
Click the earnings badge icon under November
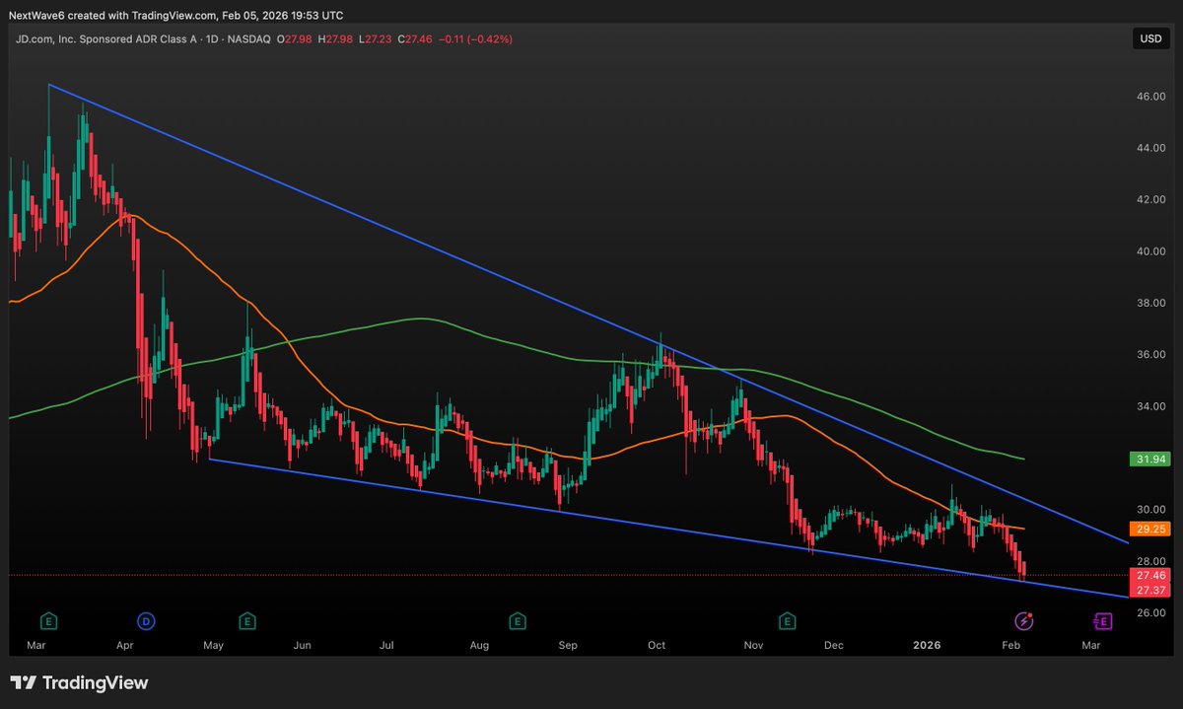tap(787, 621)
